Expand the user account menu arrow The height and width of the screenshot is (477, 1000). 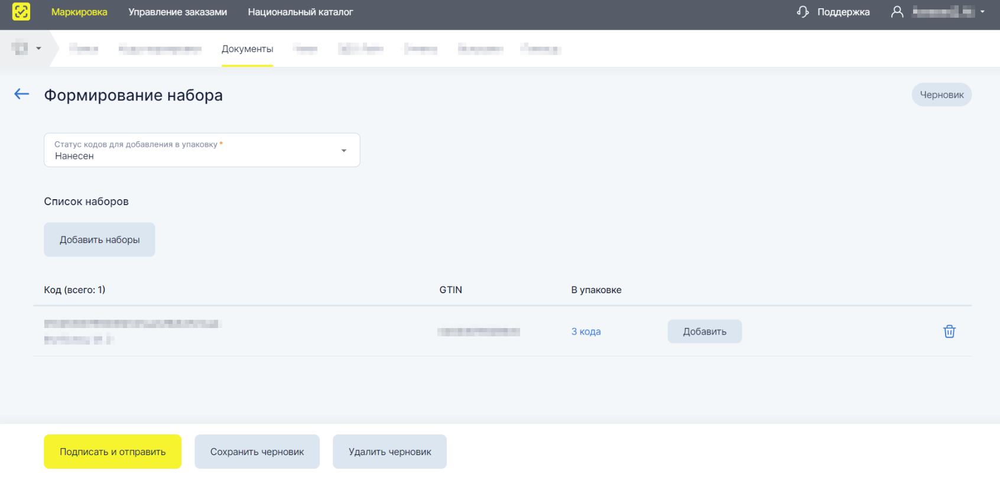click(x=982, y=12)
